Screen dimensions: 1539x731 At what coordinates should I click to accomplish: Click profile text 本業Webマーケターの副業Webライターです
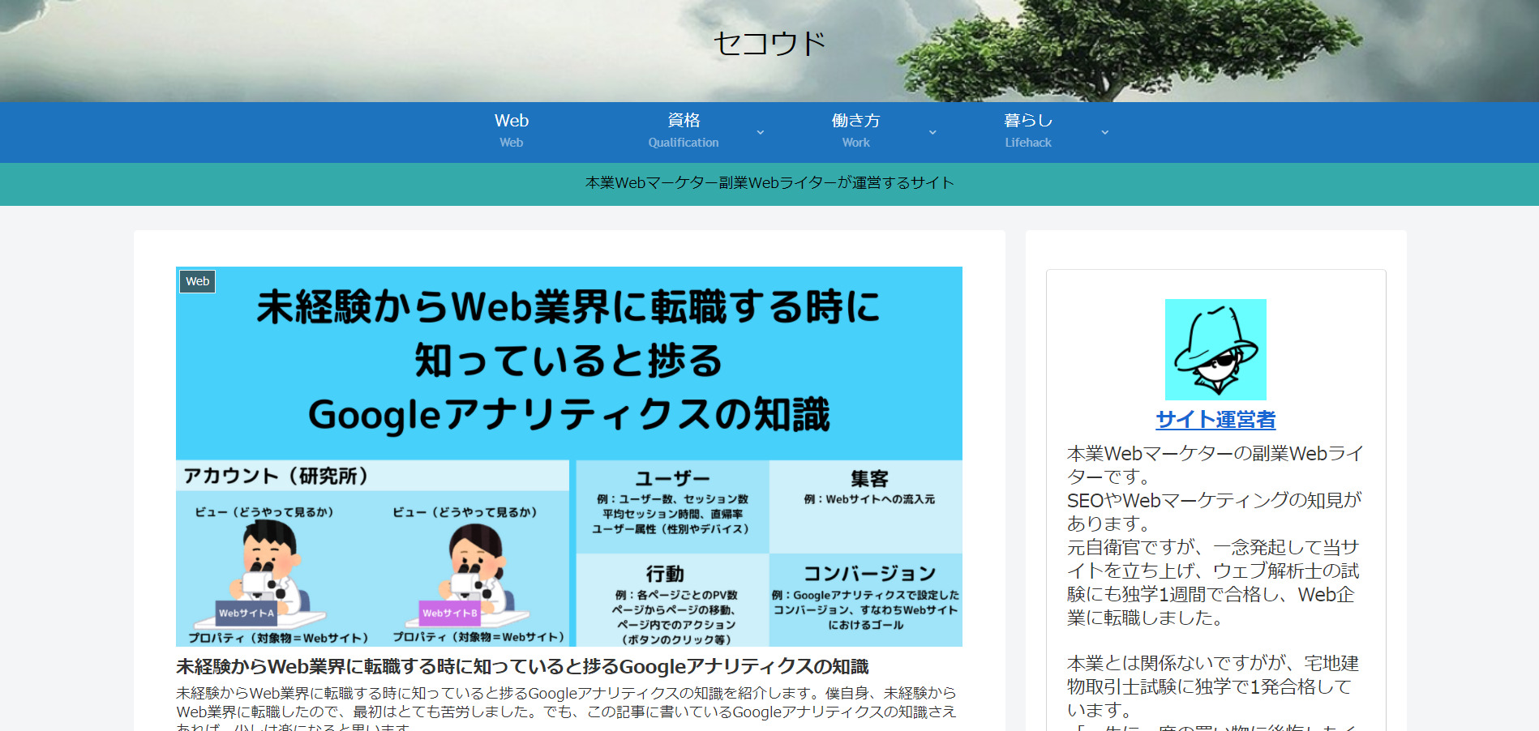click(1215, 464)
